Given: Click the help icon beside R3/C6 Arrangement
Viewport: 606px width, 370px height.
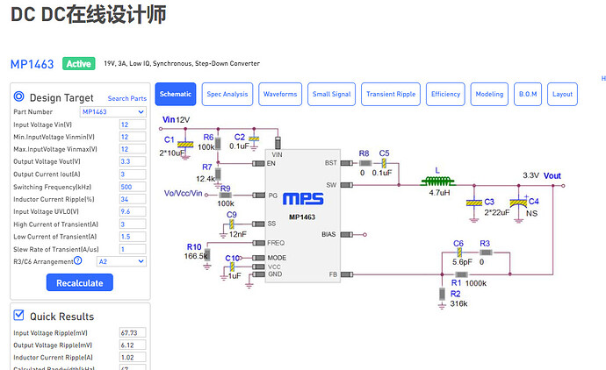Looking at the screenshot, I should click(x=78, y=260).
